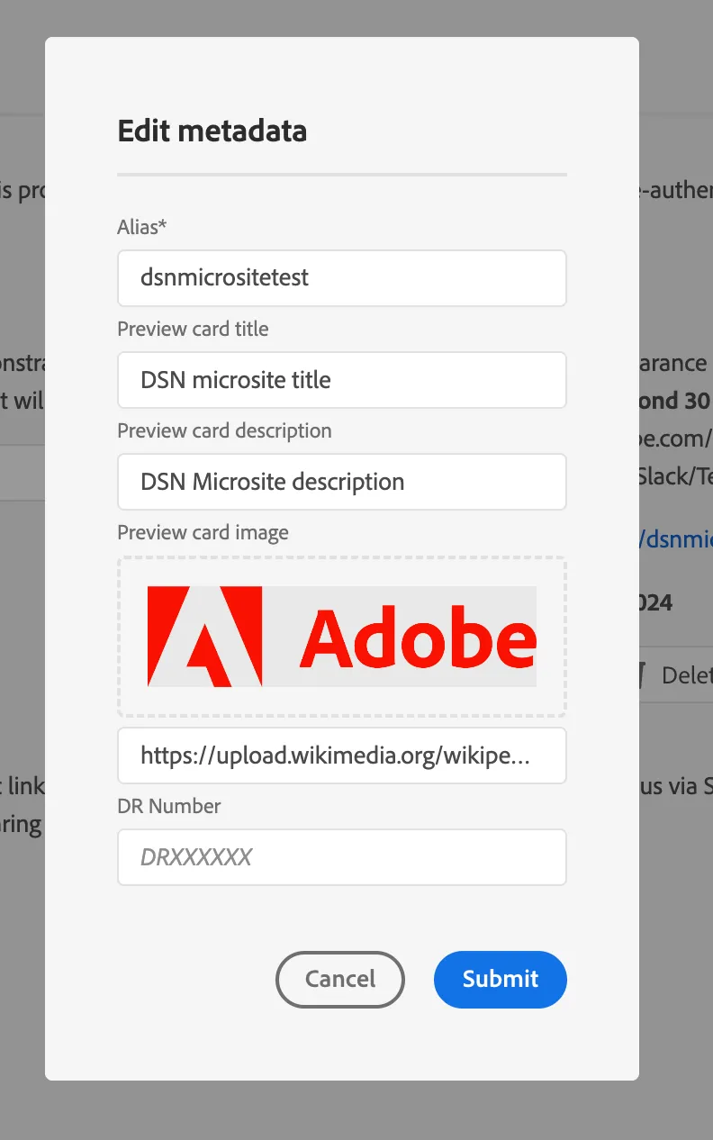Click the Alias* label

coord(142,227)
